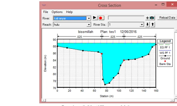
Task: Click the Elevation (m) axis label
Action: pyautogui.click(x=45, y=63)
